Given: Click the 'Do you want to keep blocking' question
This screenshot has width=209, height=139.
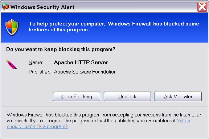Looking at the screenshot, I should (61, 49).
